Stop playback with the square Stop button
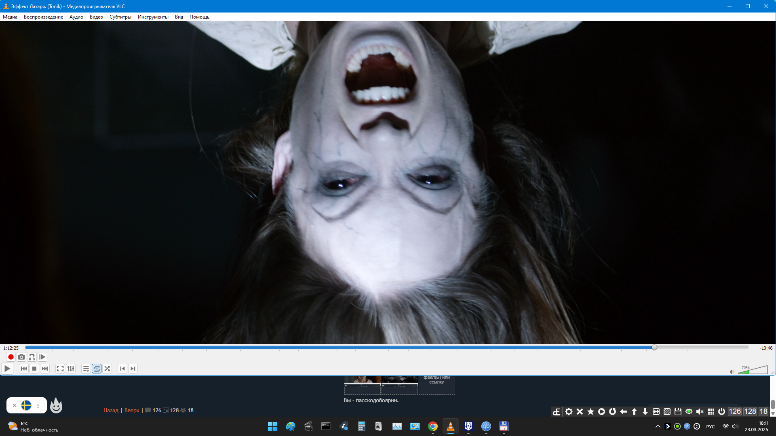The image size is (776, 436). click(34, 369)
